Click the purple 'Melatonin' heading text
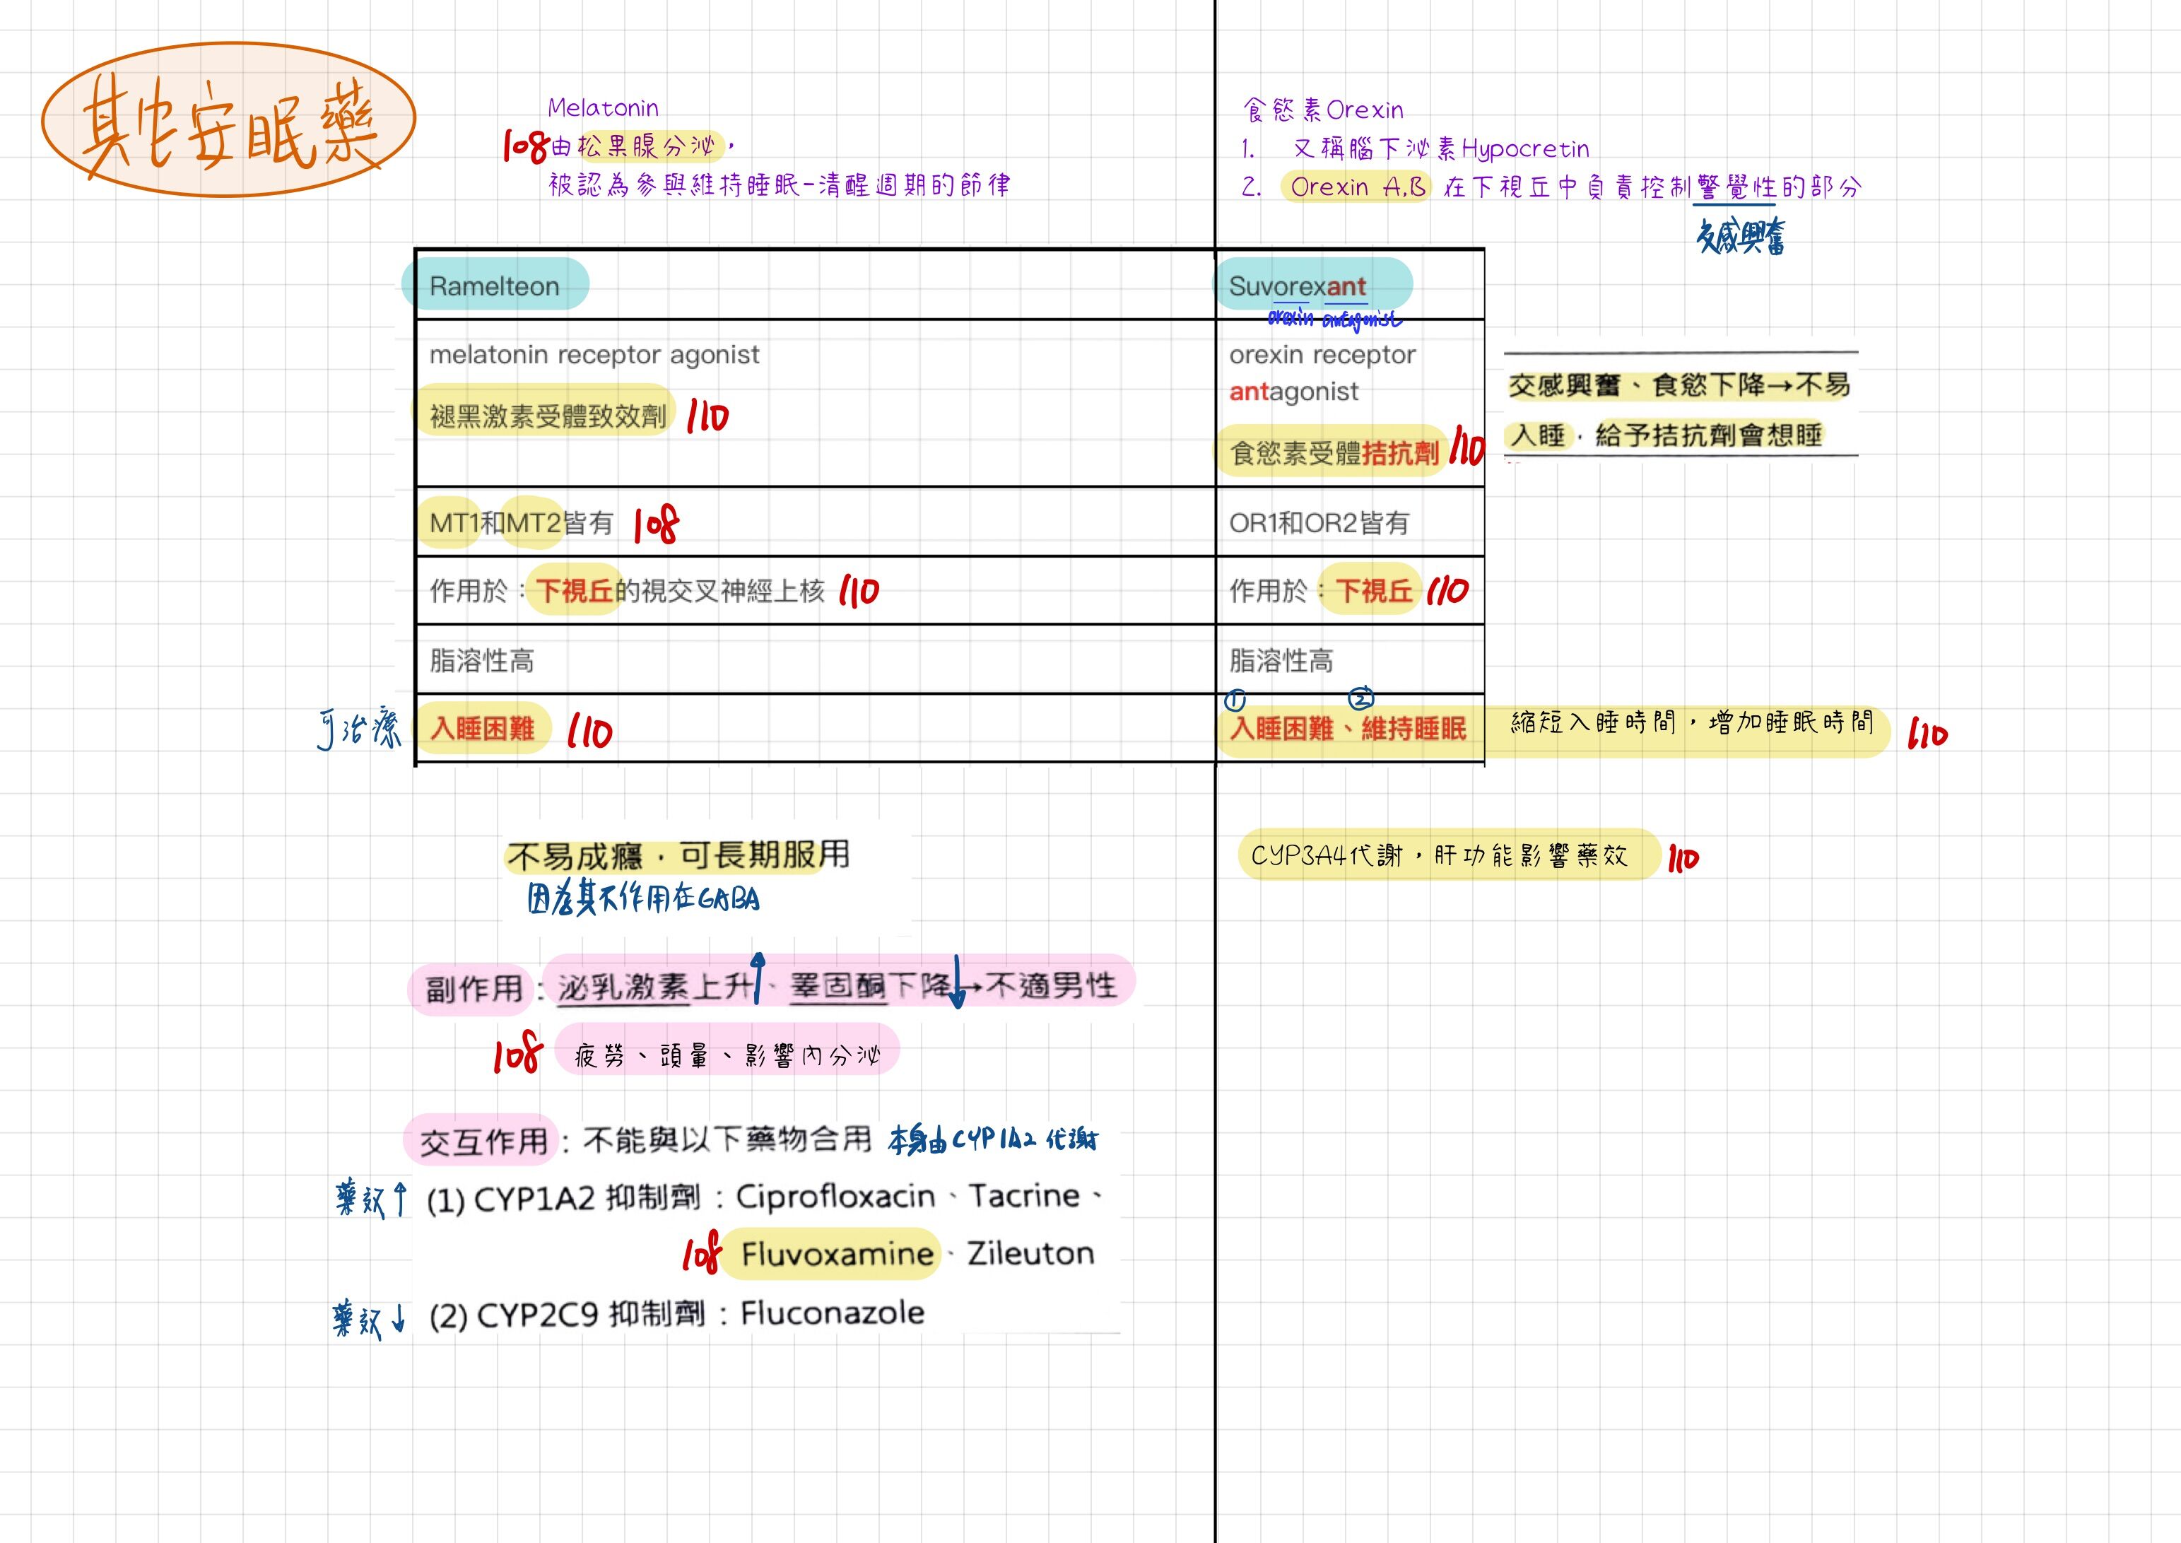The image size is (2181, 1543). point(602,108)
